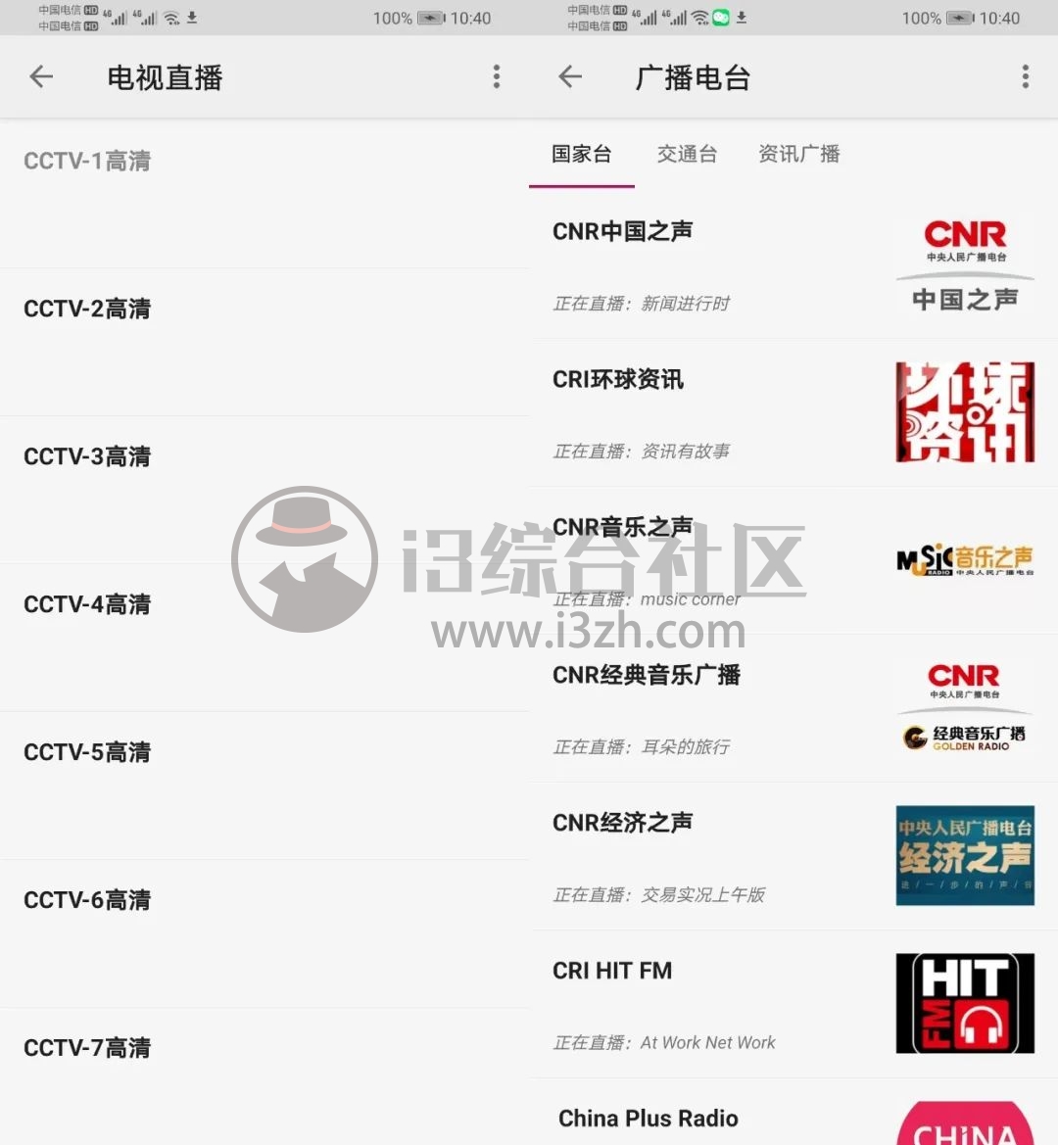Tap the 电视直播 screen title
The width and height of the screenshot is (1058, 1145).
[165, 77]
